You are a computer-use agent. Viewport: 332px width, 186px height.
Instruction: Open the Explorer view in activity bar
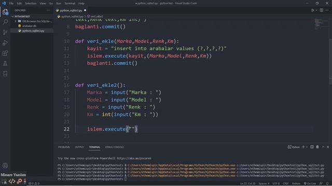pos(5,11)
